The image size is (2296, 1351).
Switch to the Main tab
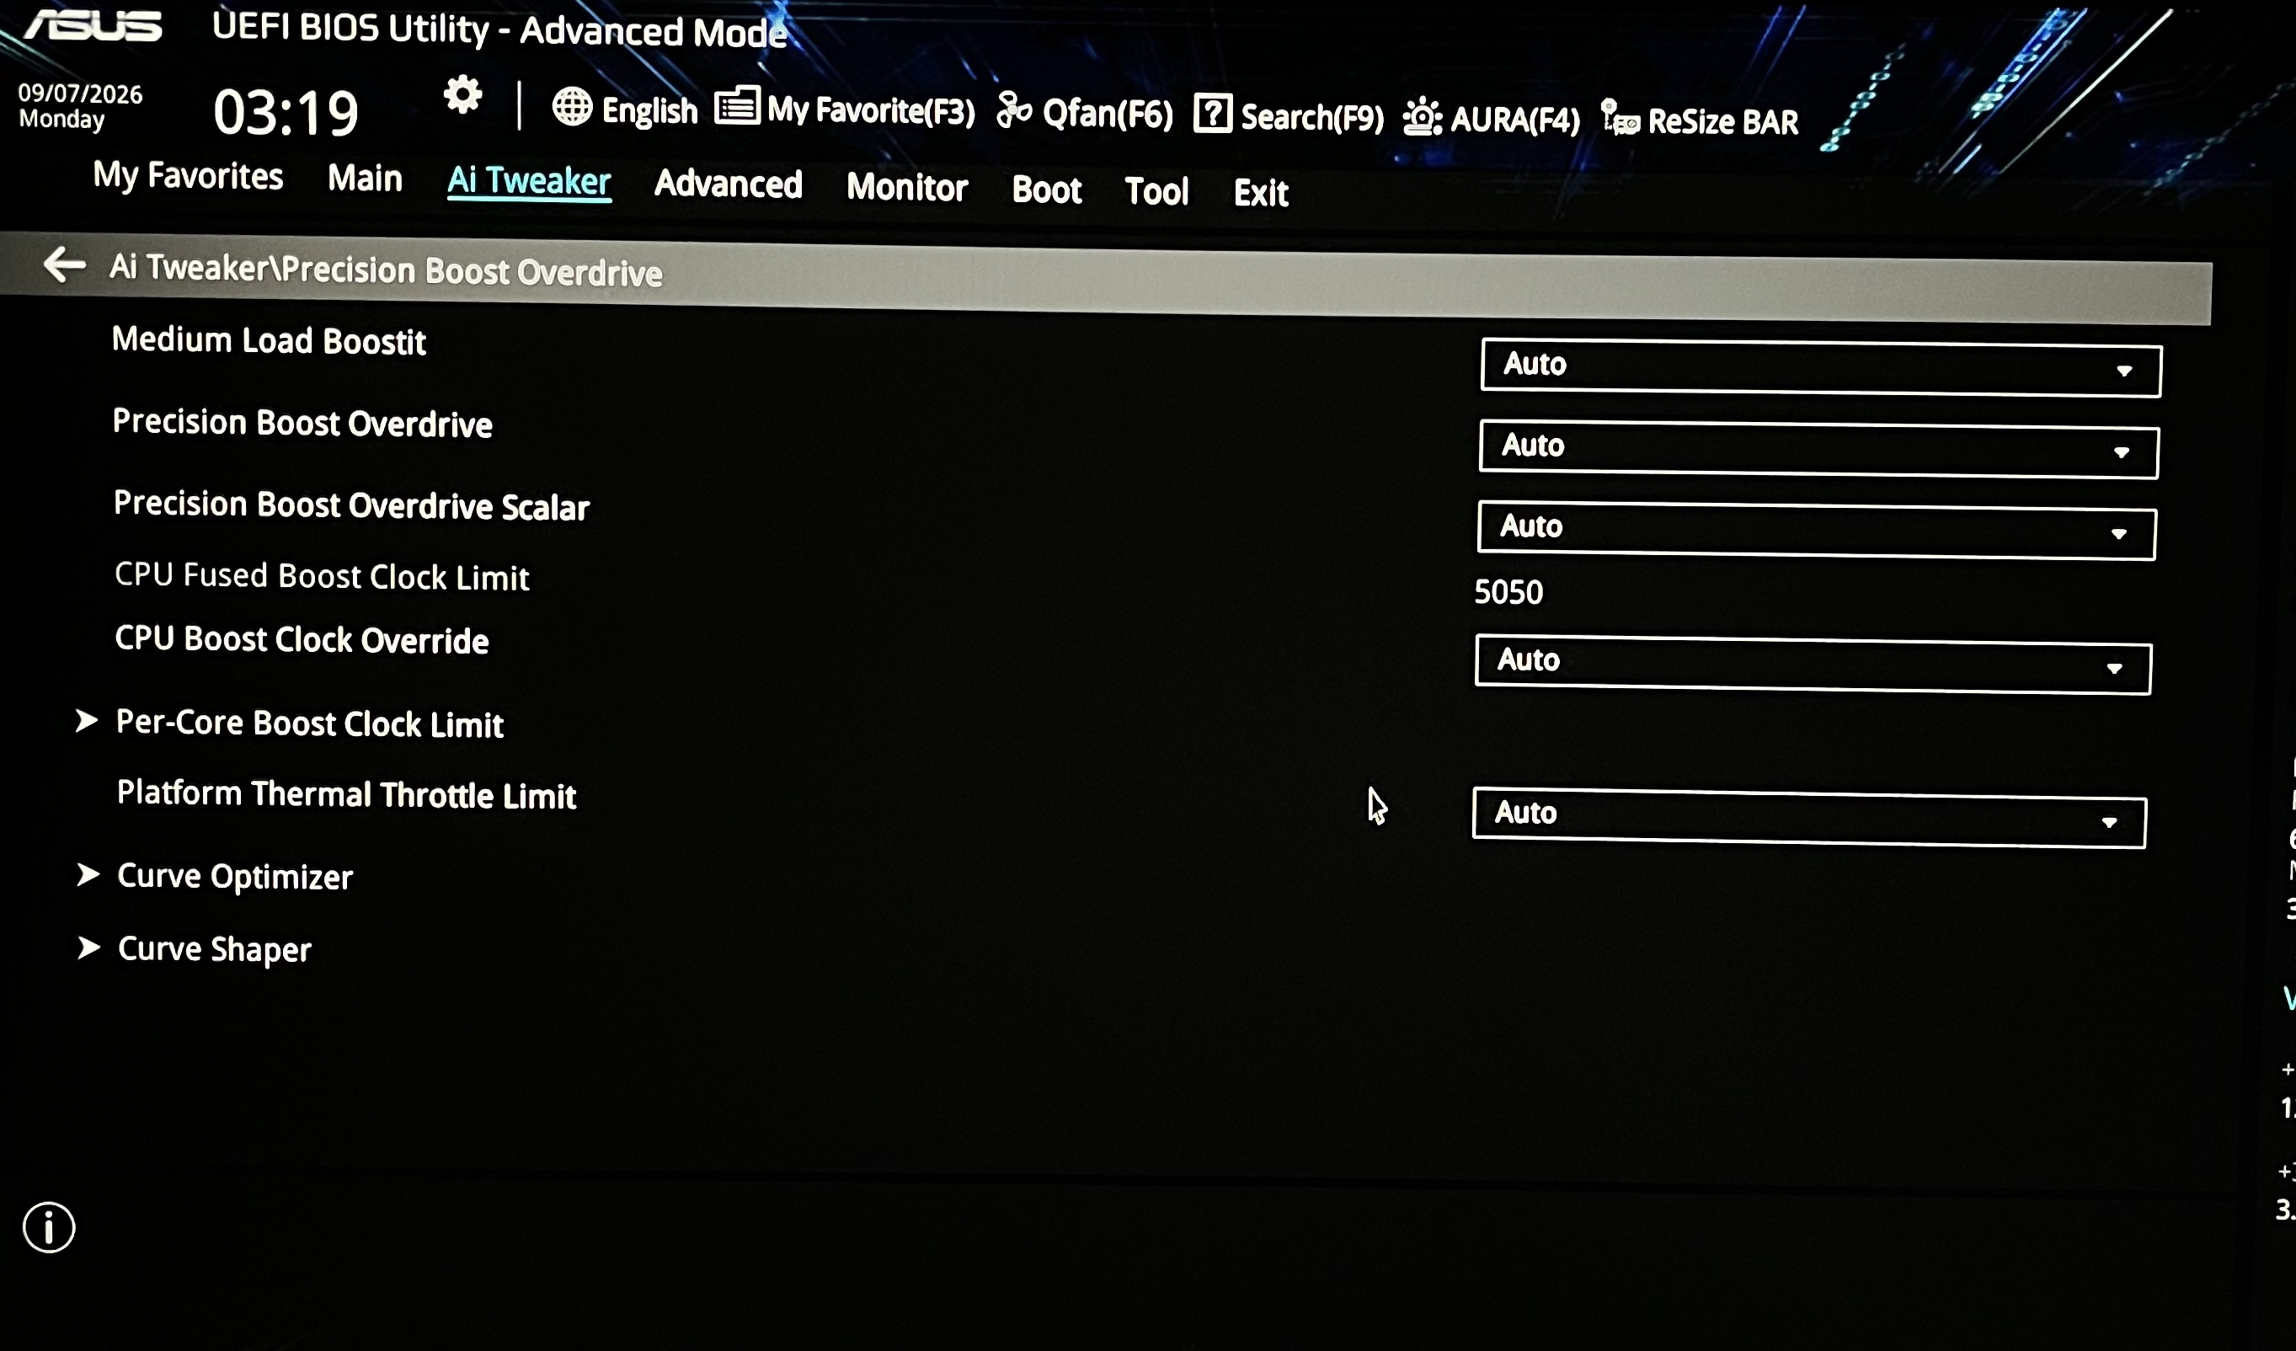click(x=365, y=179)
